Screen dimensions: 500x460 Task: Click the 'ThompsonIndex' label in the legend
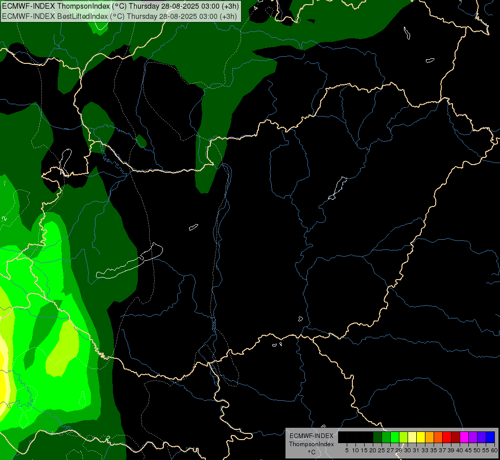pyautogui.click(x=312, y=444)
